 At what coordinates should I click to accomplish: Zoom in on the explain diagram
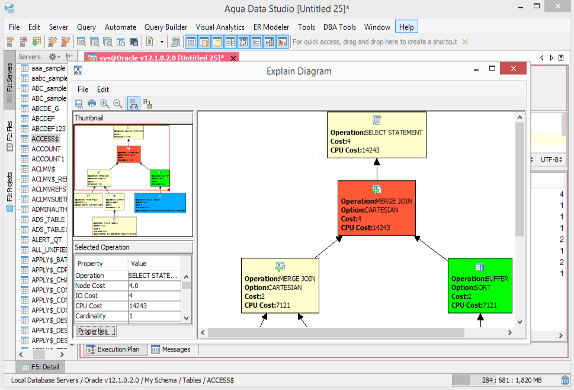click(105, 104)
